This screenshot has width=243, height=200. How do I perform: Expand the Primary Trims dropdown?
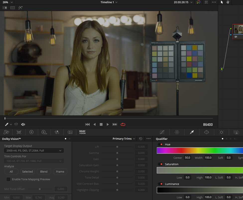[124, 138]
